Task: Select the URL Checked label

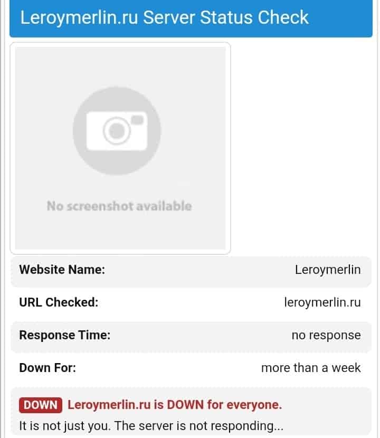Action: [x=59, y=302]
